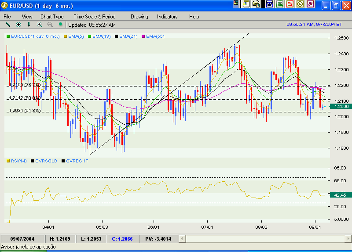Expand the Indicators menu
Screen dimensions: 352x252
167,17
